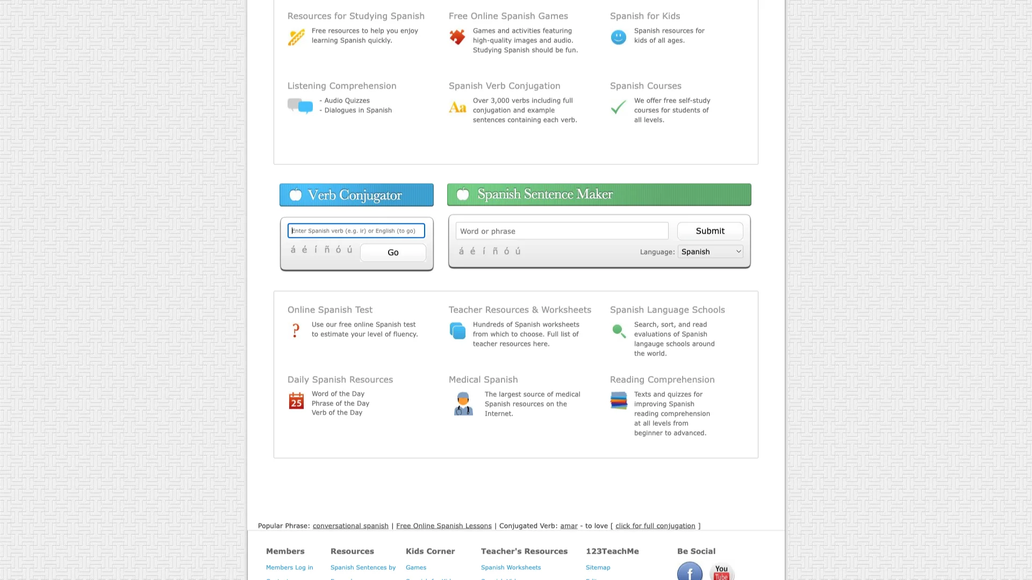Open the Free Online Spanish Games heading
Image resolution: width=1032 pixels, height=580 pixels.
508,16
